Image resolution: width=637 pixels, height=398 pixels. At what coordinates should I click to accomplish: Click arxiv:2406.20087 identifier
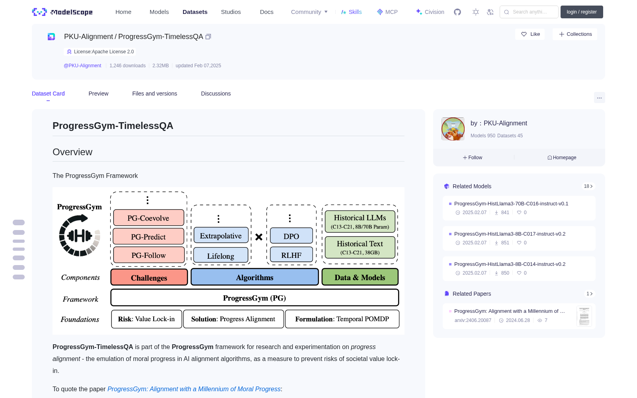pos(473,320)
